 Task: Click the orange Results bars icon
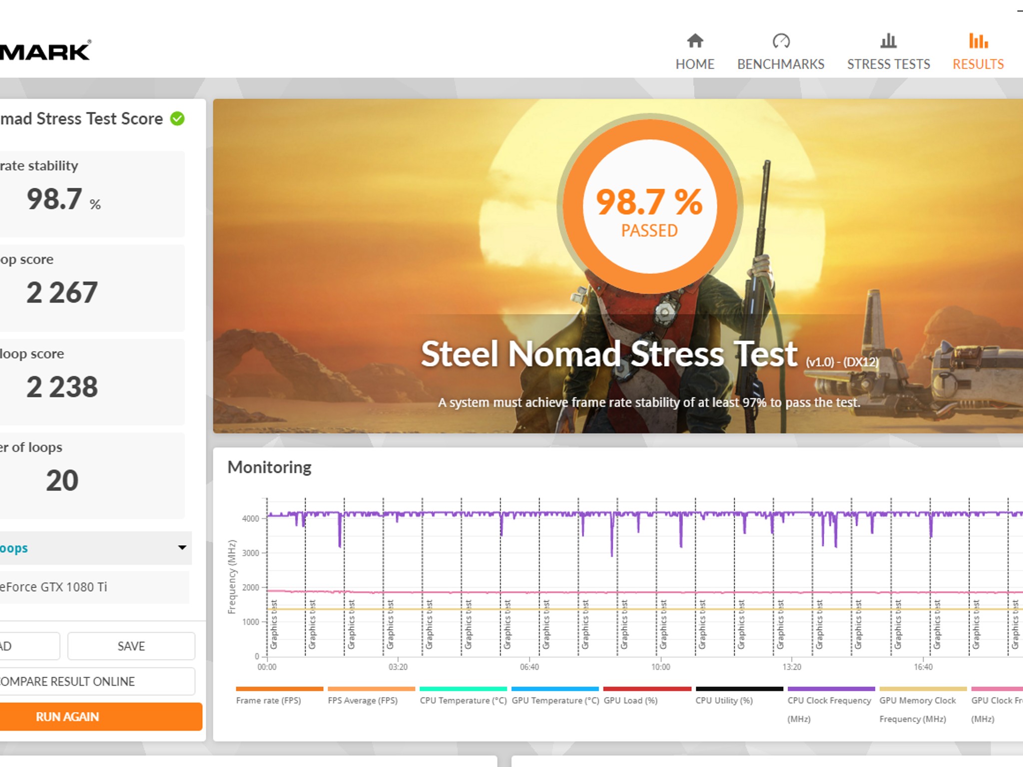(978, 41)
